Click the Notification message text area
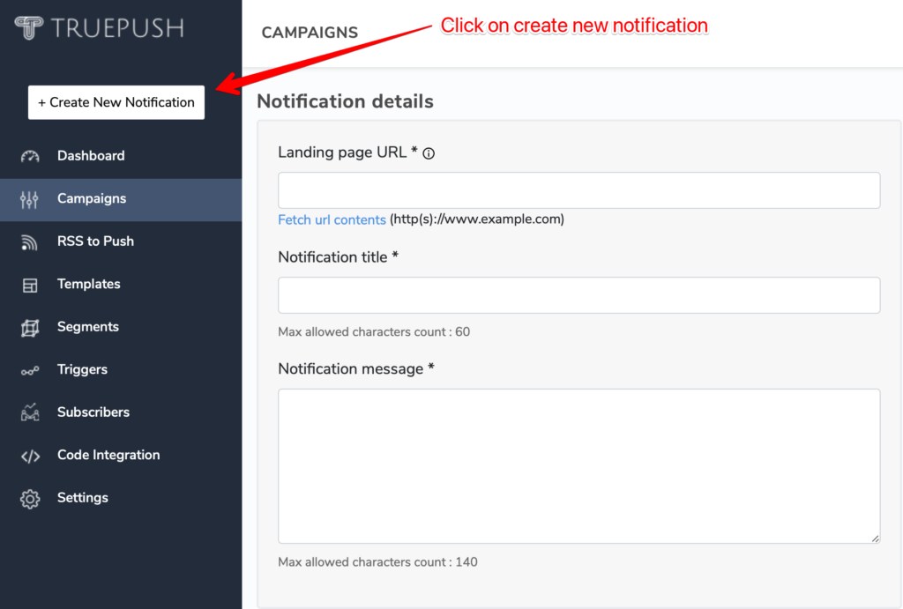Screen dimensions: 903x609 click(x=578, y=465)
